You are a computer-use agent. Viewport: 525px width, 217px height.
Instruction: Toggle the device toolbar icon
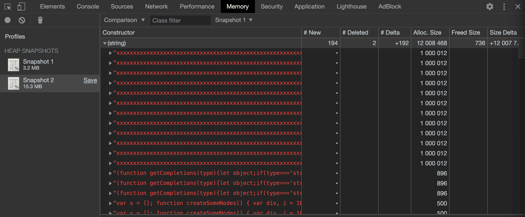click(21, 7)
